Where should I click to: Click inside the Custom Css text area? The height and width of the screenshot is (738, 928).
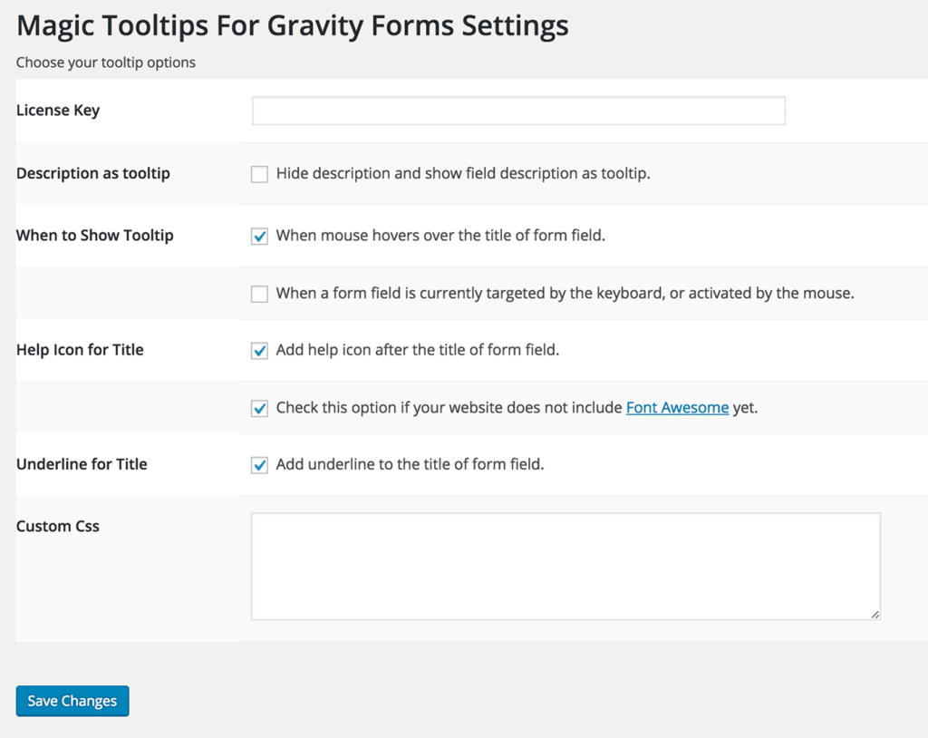[x=564, y=562]
